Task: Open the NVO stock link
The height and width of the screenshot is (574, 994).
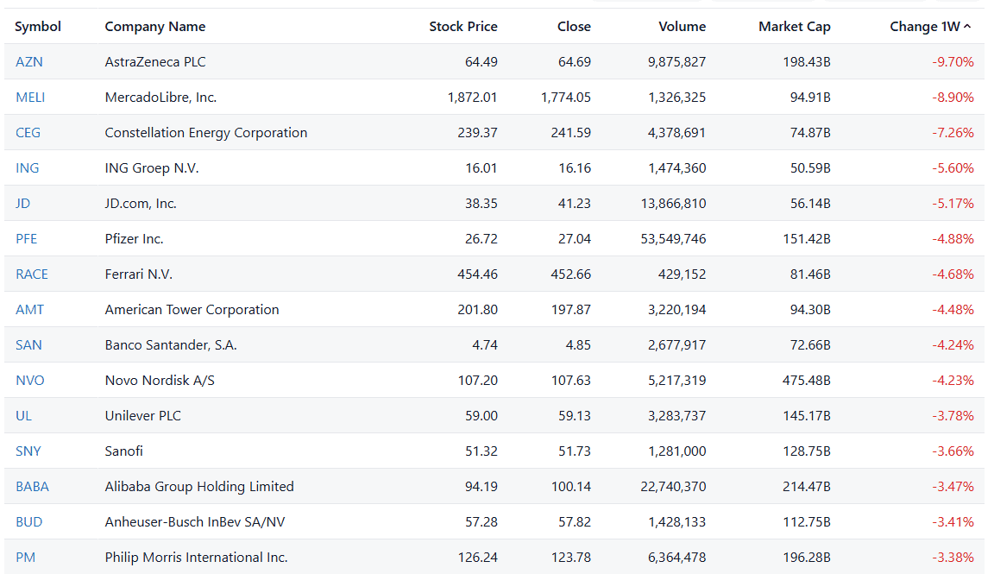Action: [x=30, y=381]
